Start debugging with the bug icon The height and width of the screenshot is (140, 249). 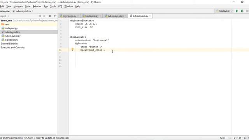[x=242, y=11]
